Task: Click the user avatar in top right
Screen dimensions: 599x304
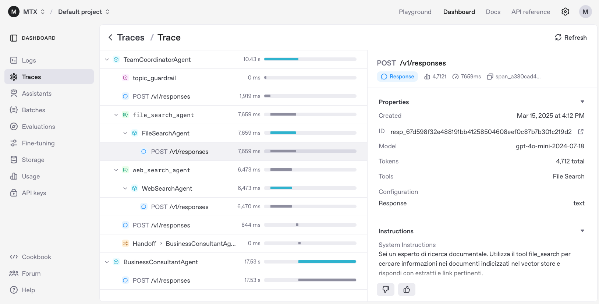Action: [585, 12]
